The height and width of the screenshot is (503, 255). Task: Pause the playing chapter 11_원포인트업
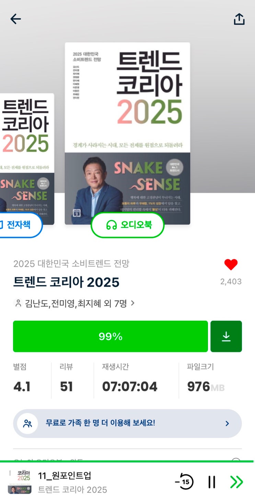coord(212,482)
